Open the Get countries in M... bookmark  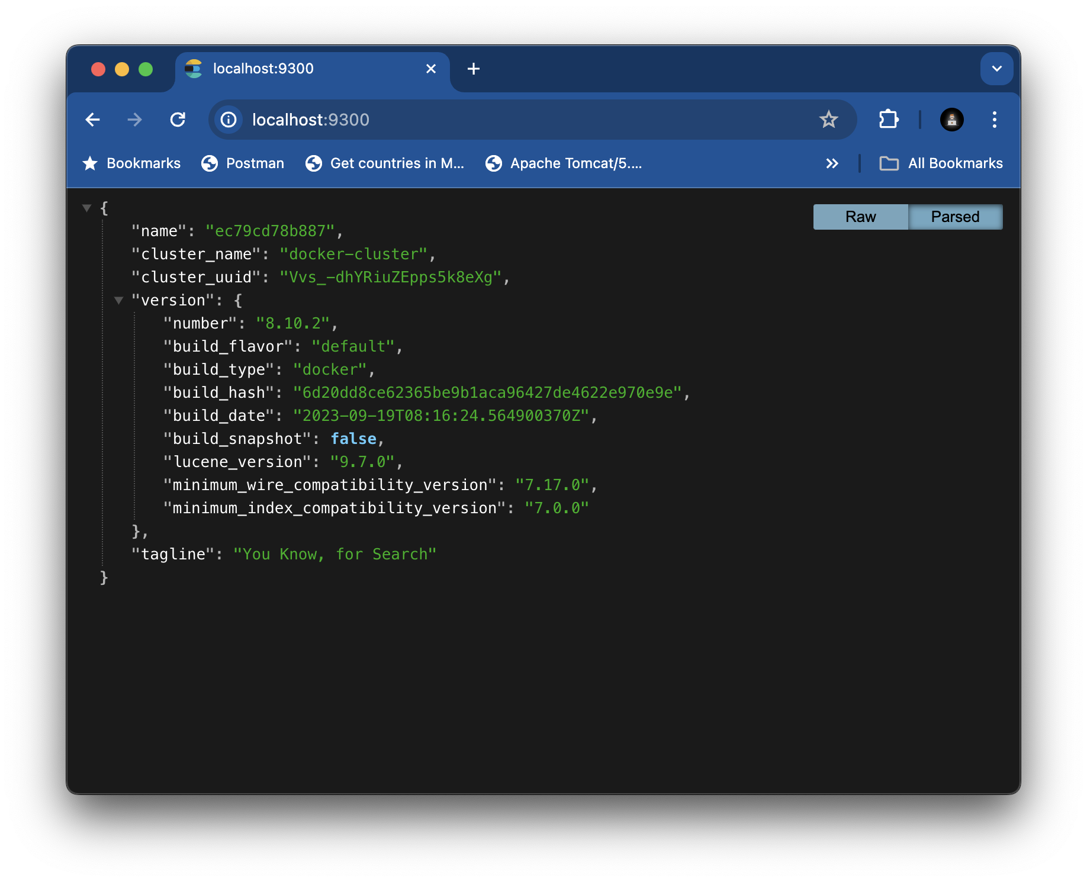[385, 163]
